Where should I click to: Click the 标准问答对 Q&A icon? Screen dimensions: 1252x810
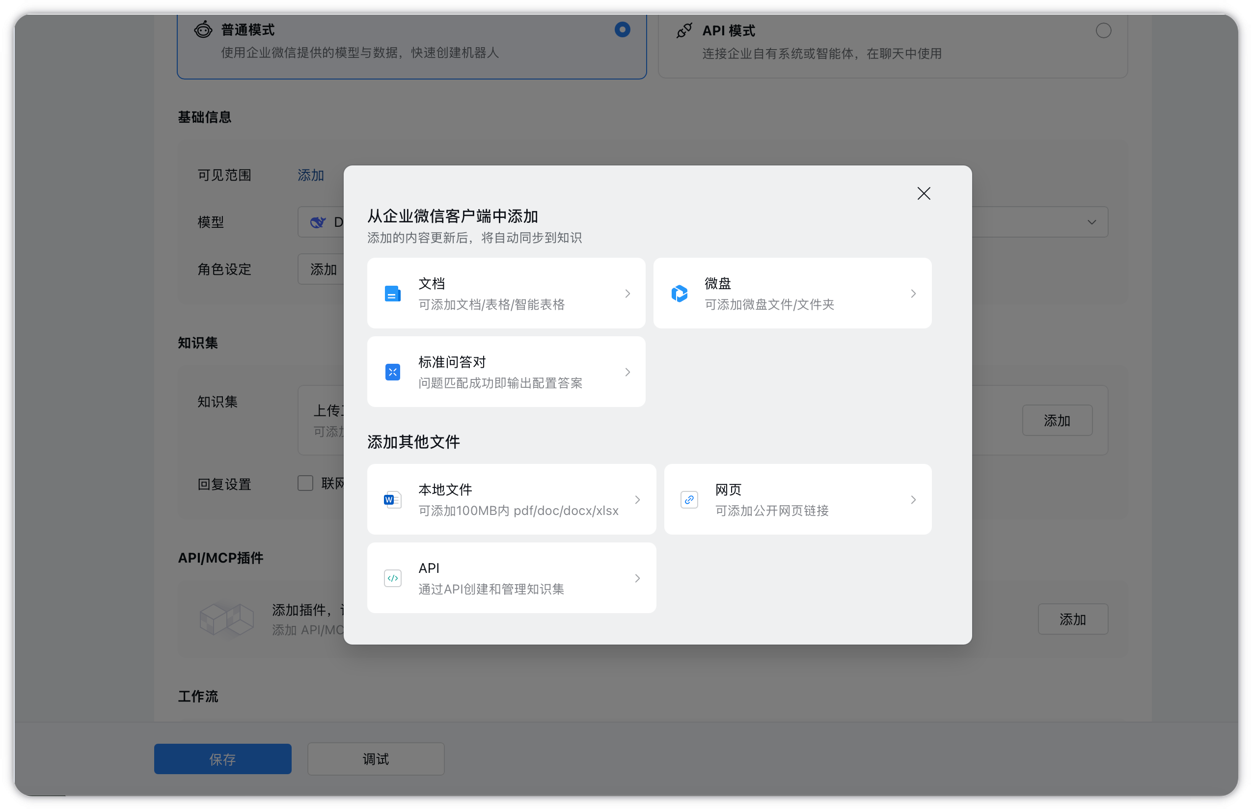click(x=392, y=372)
